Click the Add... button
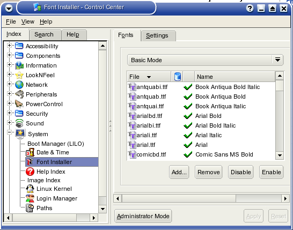 [x=179, y=172]
